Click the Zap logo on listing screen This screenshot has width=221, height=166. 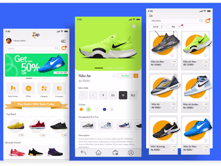[151, 16]
